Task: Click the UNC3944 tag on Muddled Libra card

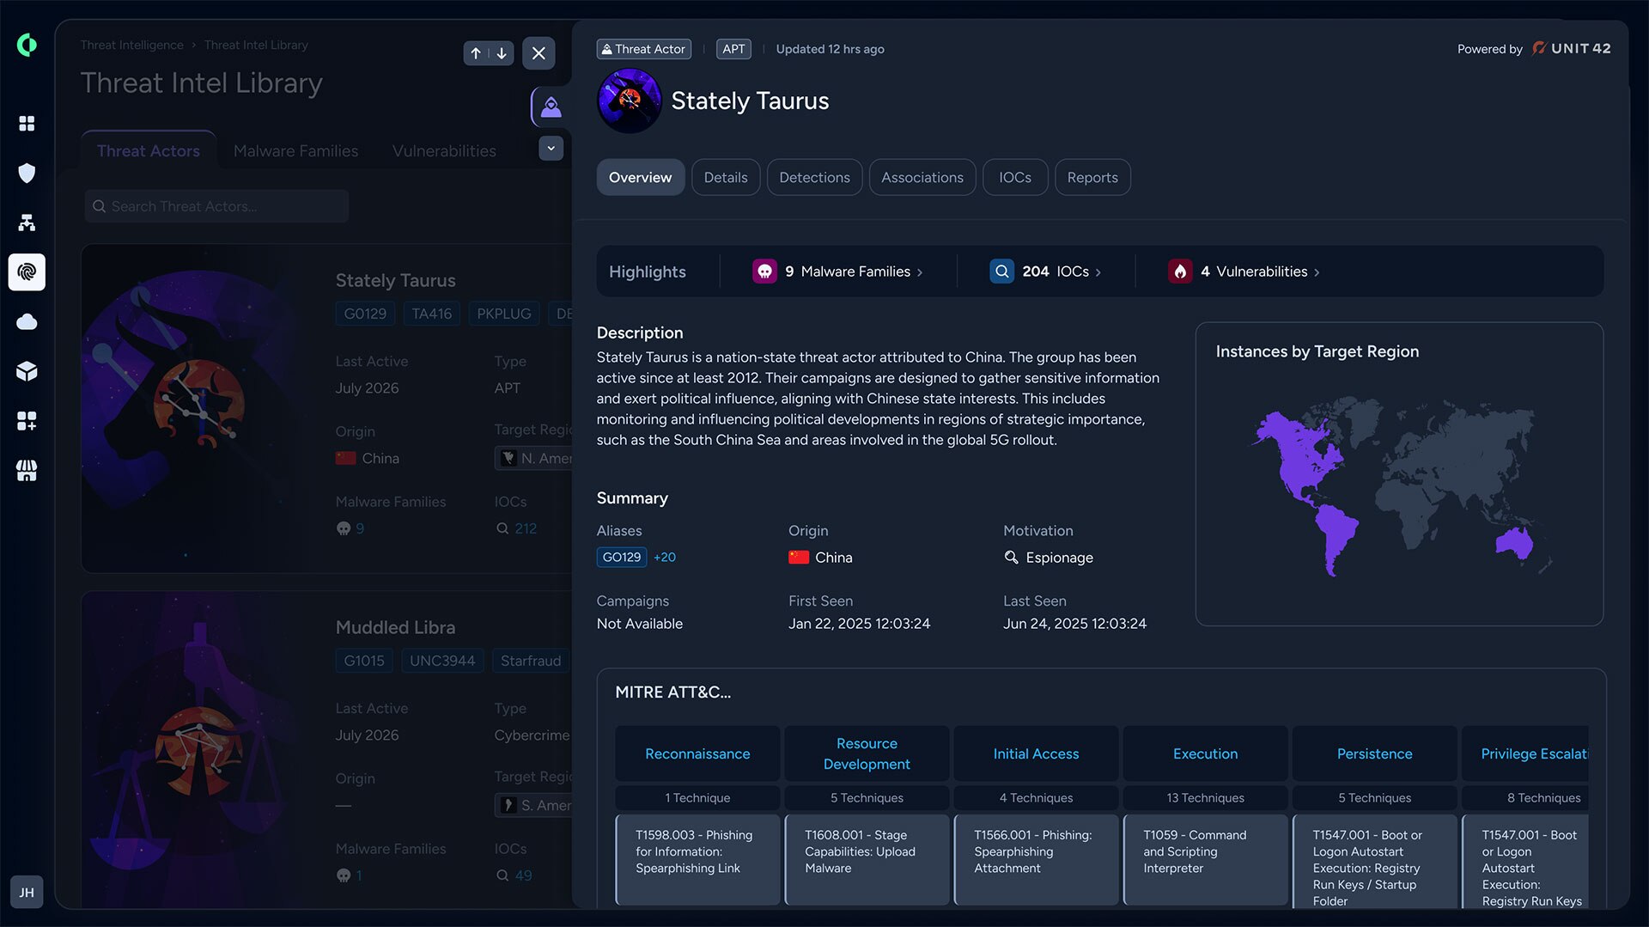Action: [442, 661]
